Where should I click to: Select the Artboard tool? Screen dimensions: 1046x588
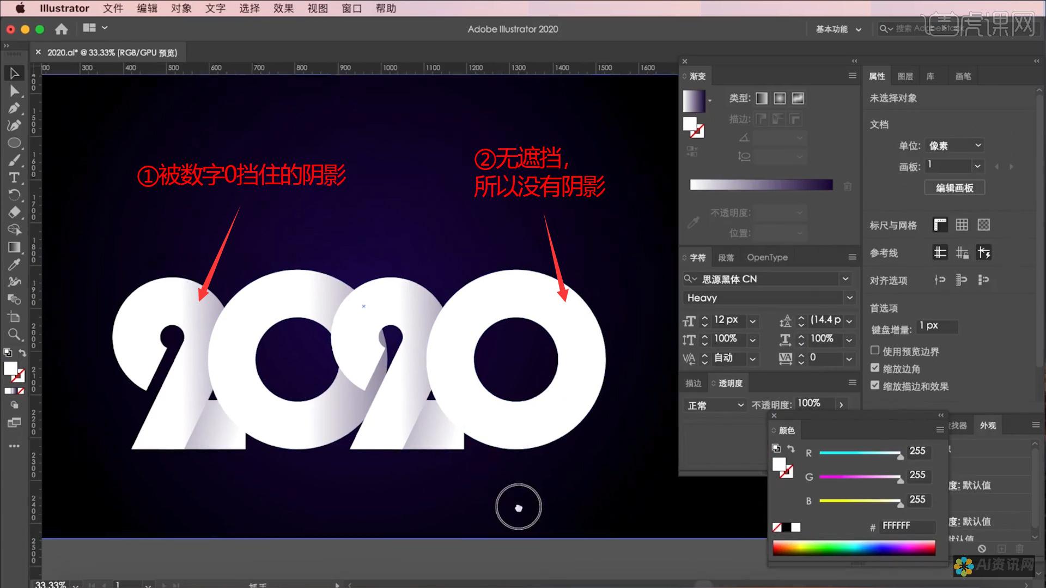[x=15, y=317]
